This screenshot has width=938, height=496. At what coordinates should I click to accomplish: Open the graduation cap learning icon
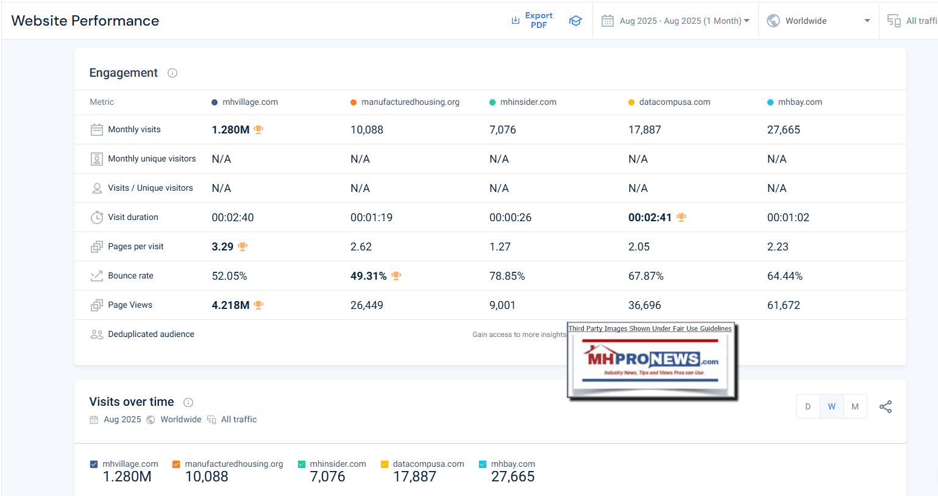(x=575, y=21)
